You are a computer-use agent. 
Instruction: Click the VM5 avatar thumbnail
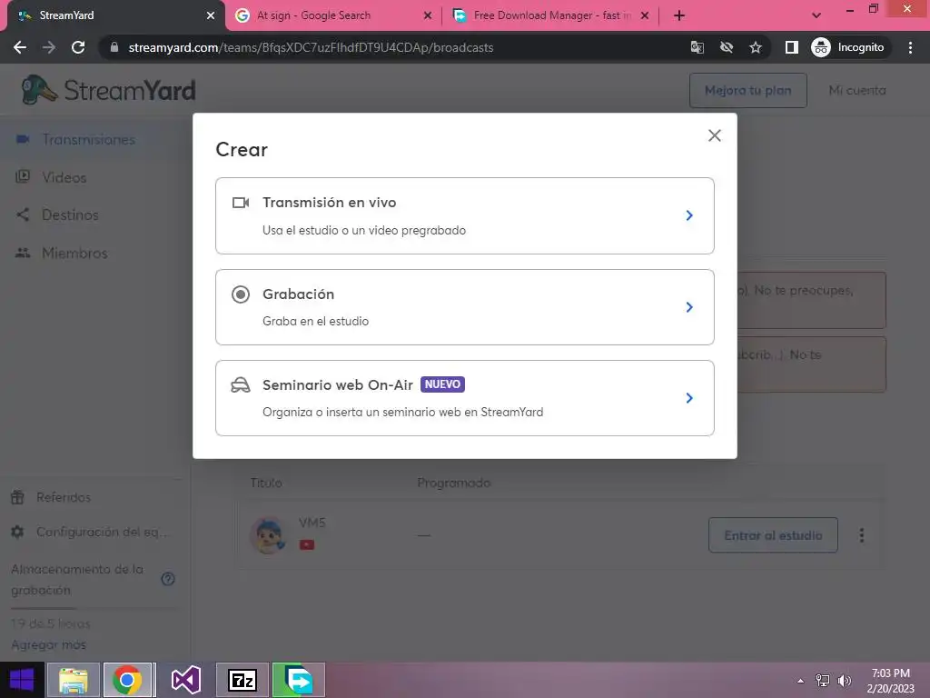click(269, 535)
